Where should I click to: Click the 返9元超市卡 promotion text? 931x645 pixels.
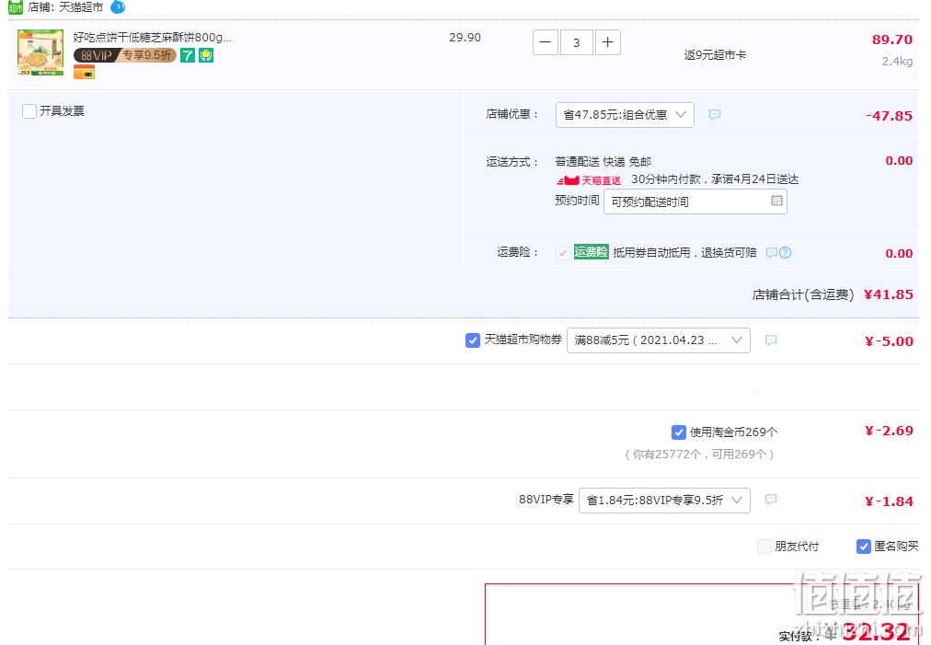715,55
